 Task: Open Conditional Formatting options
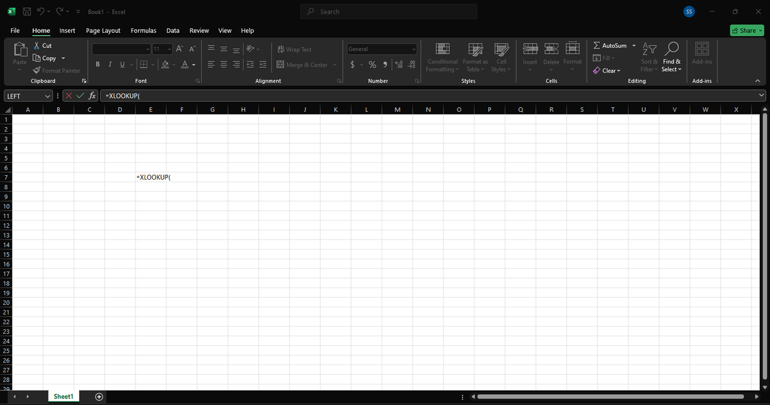coord(442,58)
